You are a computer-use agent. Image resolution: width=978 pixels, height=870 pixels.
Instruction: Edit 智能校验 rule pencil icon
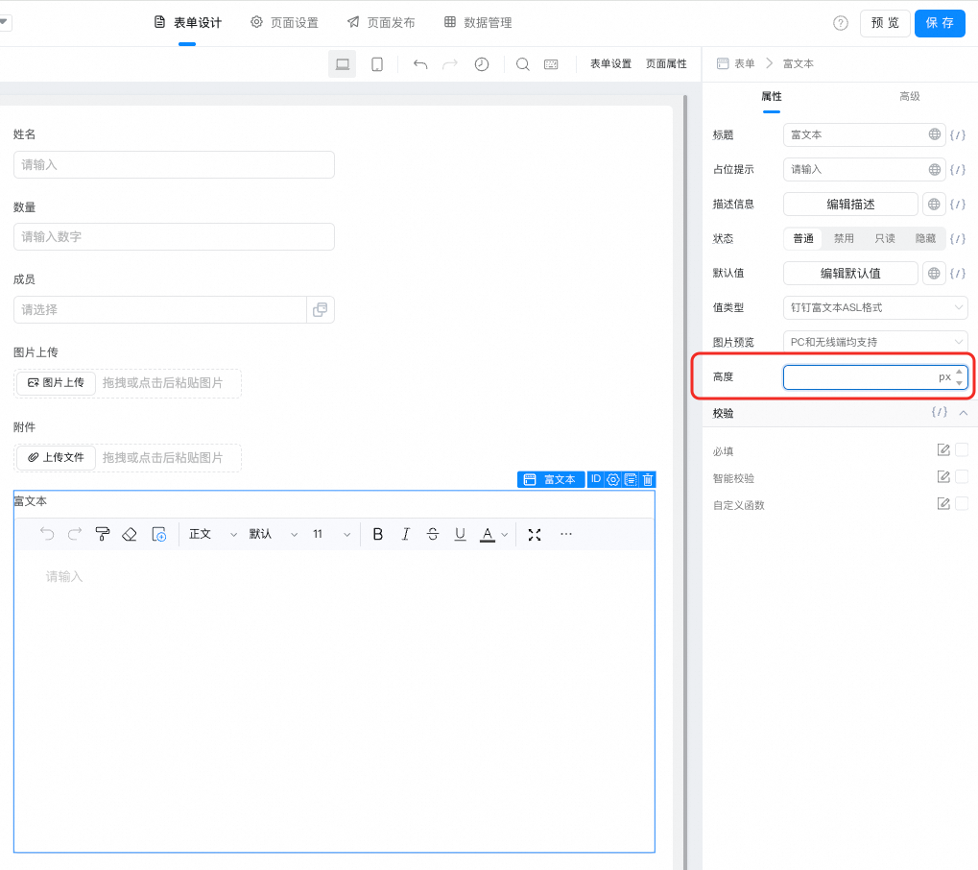click(943, 477)
